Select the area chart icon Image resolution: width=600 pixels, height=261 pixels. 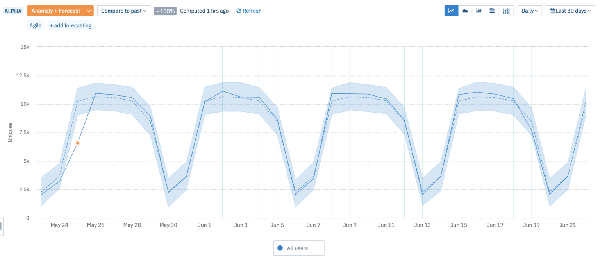tap(465, 11)
